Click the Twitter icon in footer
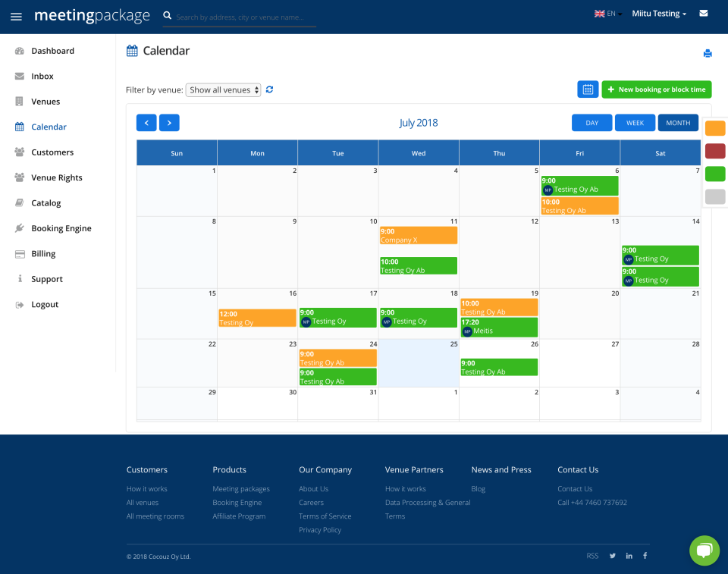Viewport: 728px width, 574px height. point(613,556)
